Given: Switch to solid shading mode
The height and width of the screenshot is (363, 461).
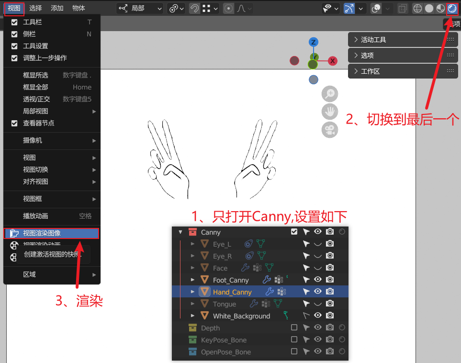Looking at the screenshot, I should 429,9.
